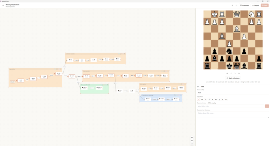
Task: Click the black queen on the chessboard
Action: click(x=237, y=66)
